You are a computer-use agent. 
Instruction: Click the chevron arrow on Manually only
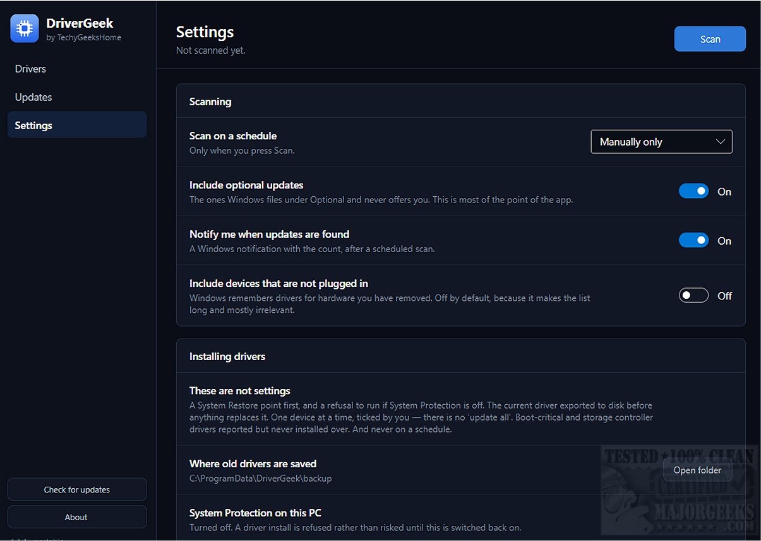point(721,142)
